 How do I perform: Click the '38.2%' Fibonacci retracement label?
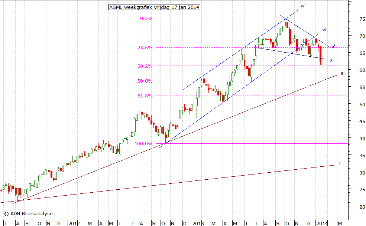[145, 66]
